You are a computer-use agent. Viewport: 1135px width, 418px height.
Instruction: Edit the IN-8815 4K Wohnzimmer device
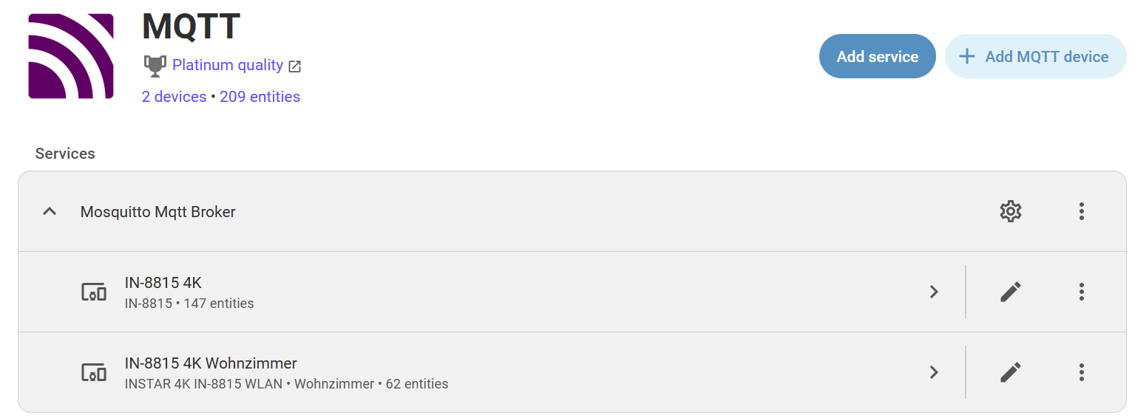click(x=1010, y=372)
